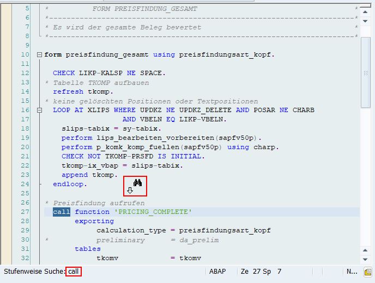The image size is (375, 283).
Task: Click calculation_type on line 29
Action: [131, 230]
